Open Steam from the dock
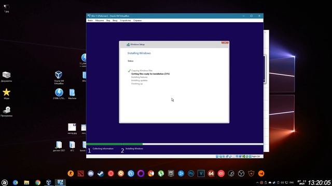332x186 pixels. pos(101,174)
